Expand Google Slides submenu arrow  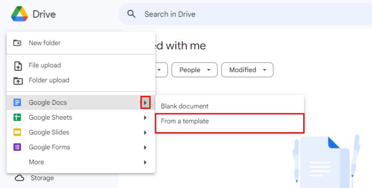[145, 133]
